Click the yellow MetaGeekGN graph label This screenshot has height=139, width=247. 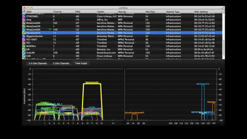92,82
